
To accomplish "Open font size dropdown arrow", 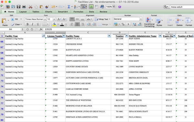I will point(54,19).
